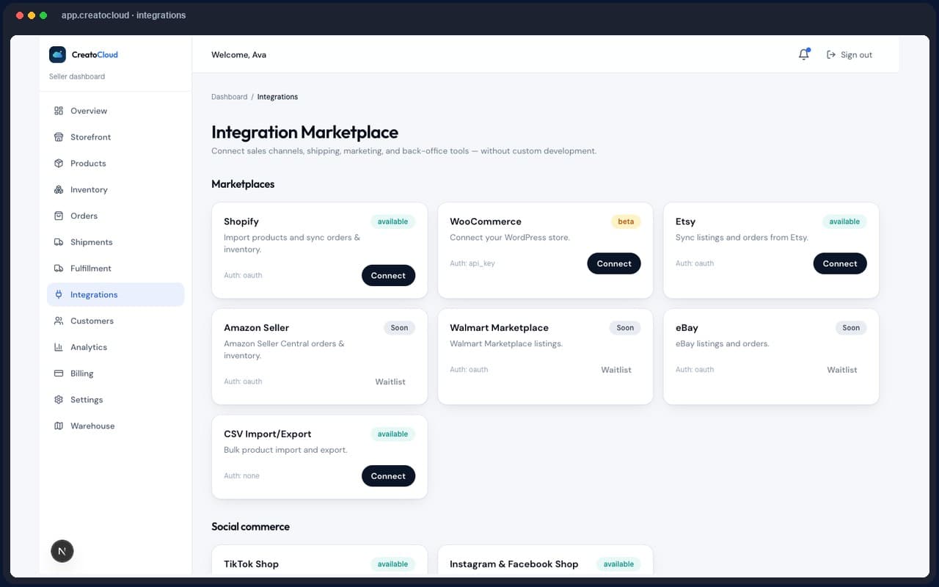This screenshot has height=587, width=939.
Task: Click "Auth: none" text
Action: click(241, 476)
